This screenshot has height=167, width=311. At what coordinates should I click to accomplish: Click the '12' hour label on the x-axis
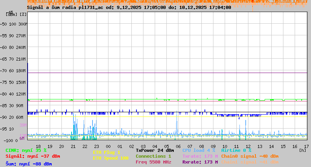tap(248, 146)
